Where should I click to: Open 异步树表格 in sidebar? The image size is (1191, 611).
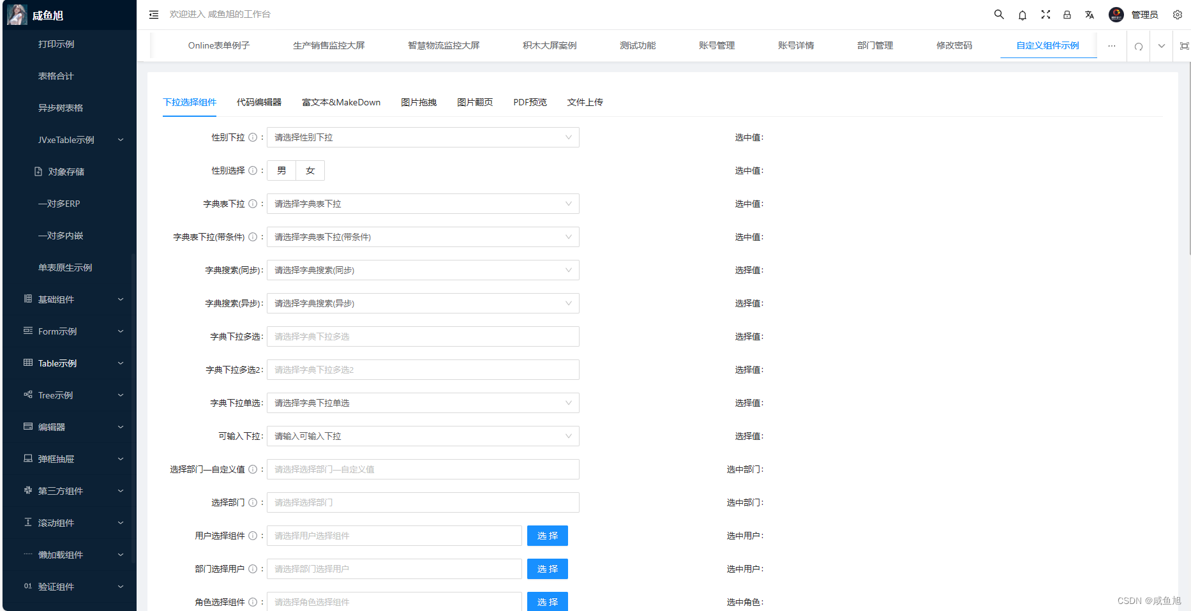(61, 108)
